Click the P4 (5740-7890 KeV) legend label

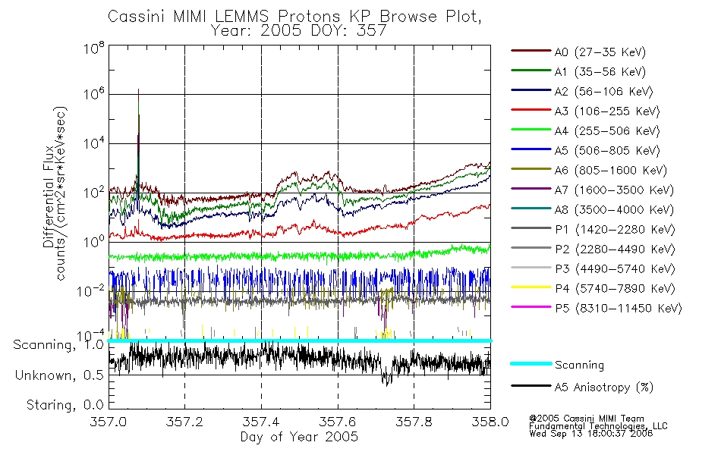pyautogui.click(x=615, y=289)
